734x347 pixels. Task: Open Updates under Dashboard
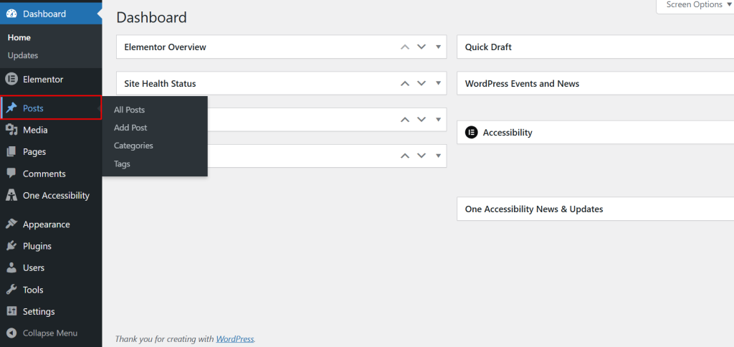(x=23, y=55)
